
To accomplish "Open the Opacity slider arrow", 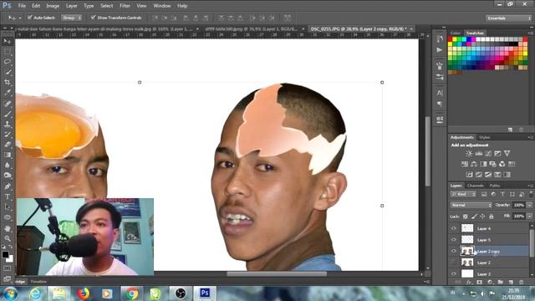I will tap(529, 205).
